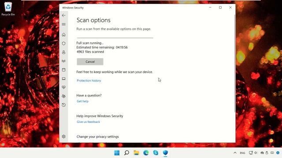The height and width of the screenshot is (158, 282).
Task: Close the Windows Security window
Action: click(230, 7)
